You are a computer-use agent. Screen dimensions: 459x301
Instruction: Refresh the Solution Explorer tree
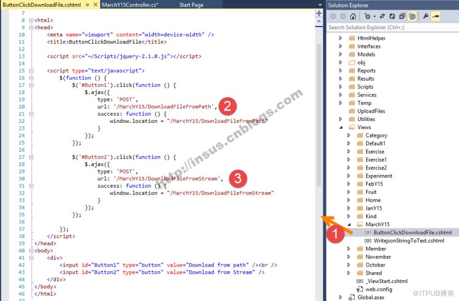tap(392, 16)
